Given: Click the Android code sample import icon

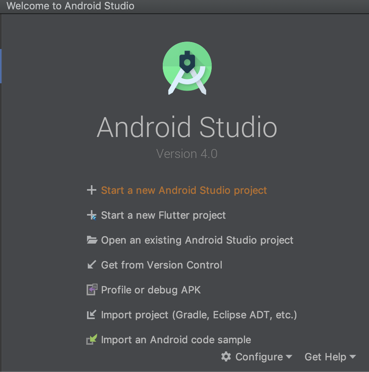Looking at the screenshot, I should [92, 339].
